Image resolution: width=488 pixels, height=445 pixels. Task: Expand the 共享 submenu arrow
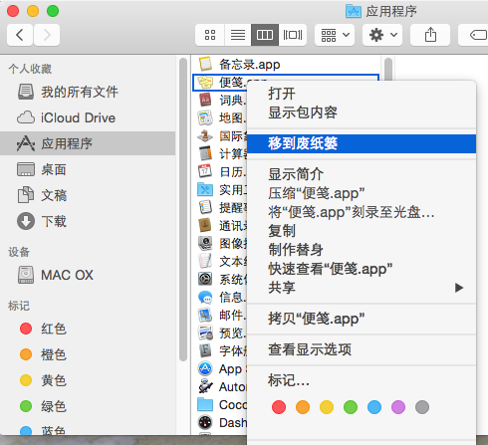[459, 288]
